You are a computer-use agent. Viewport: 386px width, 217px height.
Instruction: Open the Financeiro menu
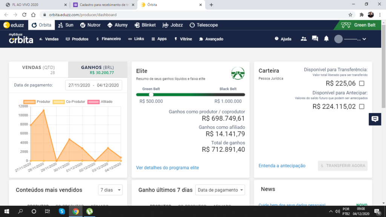(x=109, y=39)
